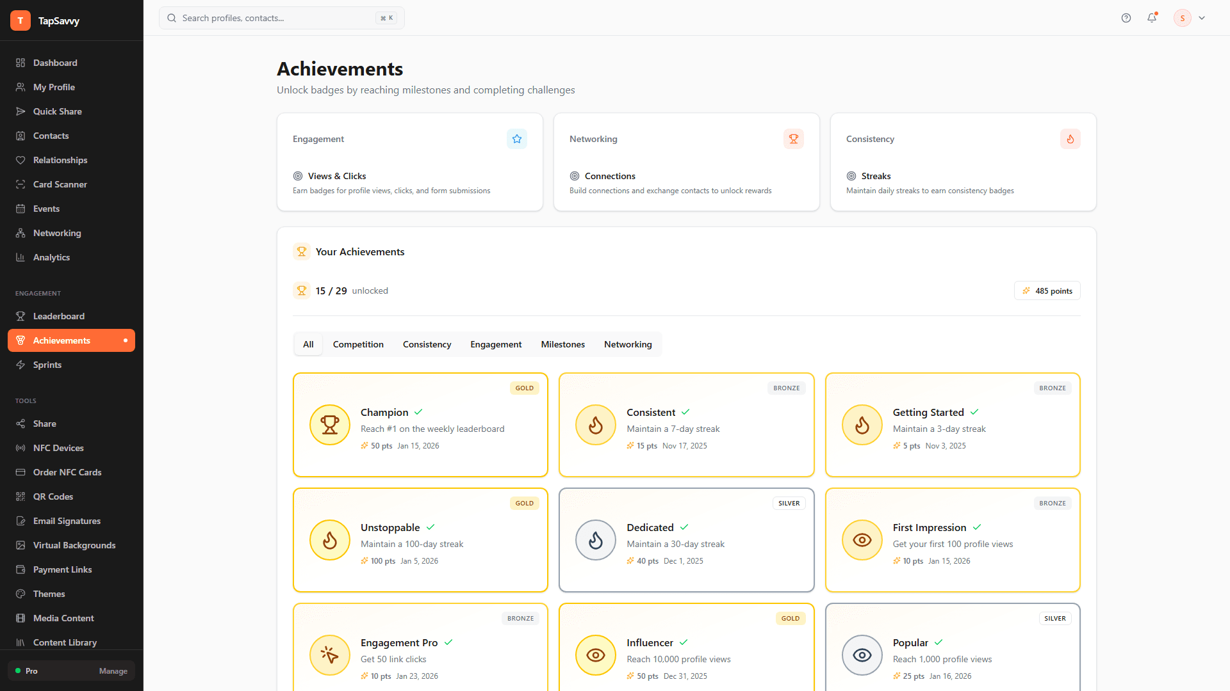This screenshot has height=691, width=1230.
Task: Open the NFC Devices panel
Action: click(58, 448)
